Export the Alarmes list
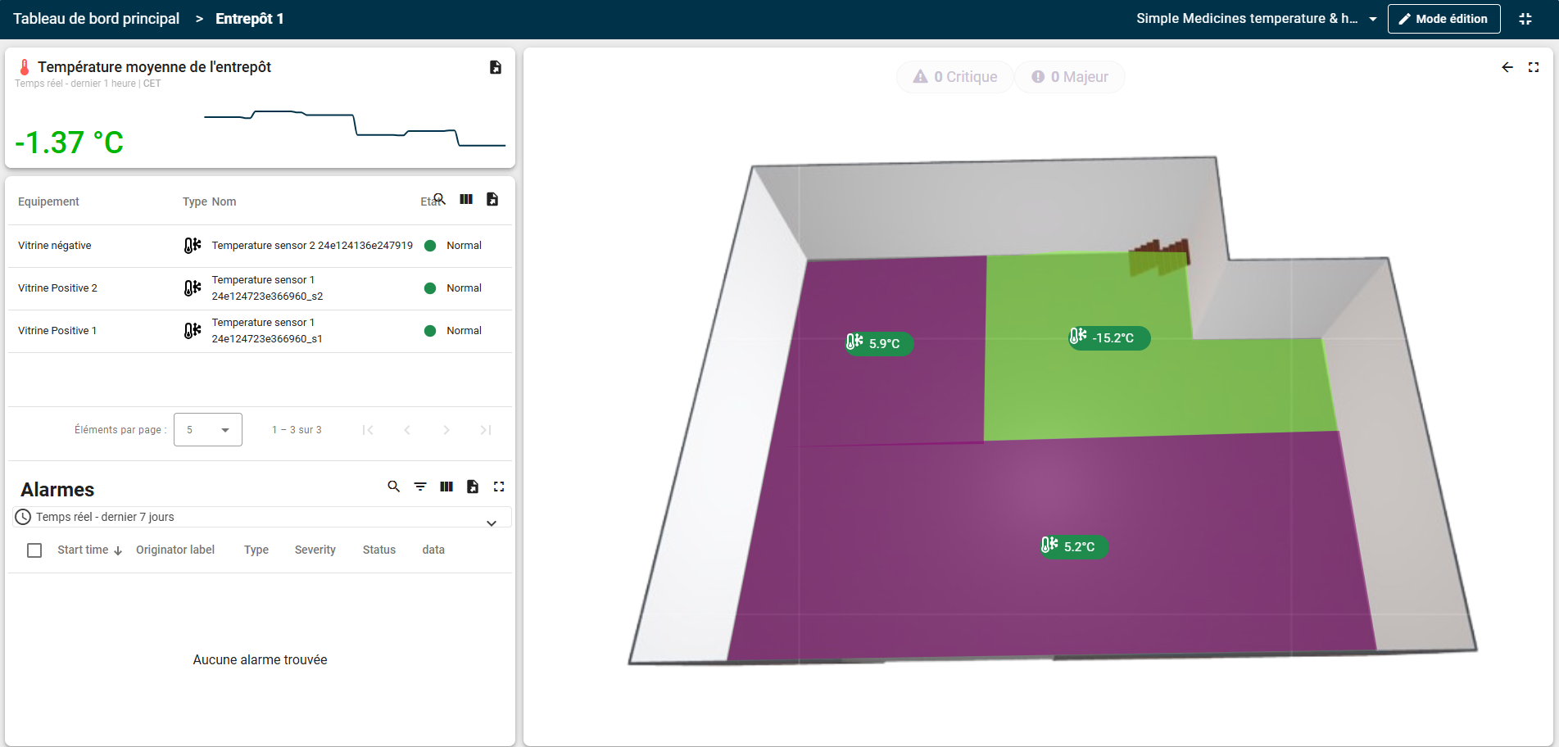The image size is (1559, 747). click(473, 486)
